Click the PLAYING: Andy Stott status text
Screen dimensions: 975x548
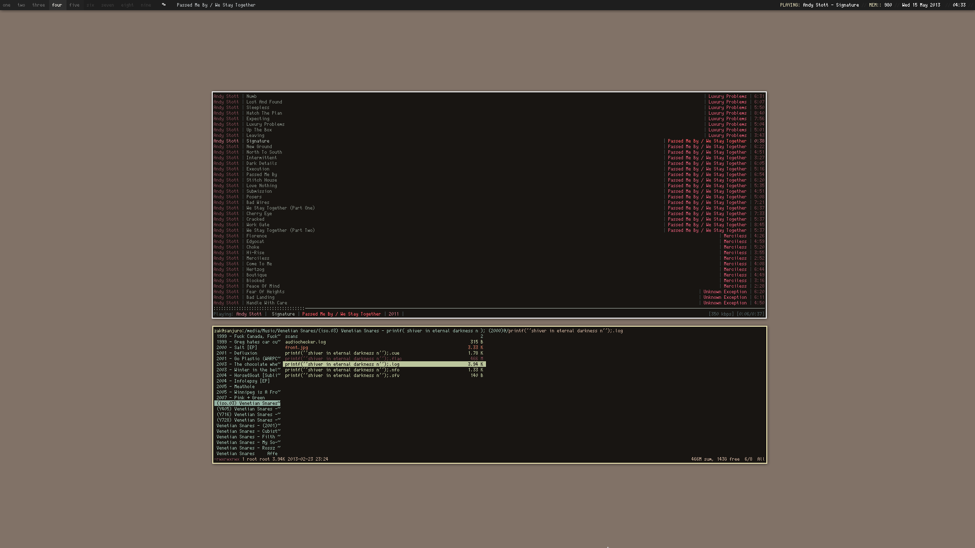point(819,5)
